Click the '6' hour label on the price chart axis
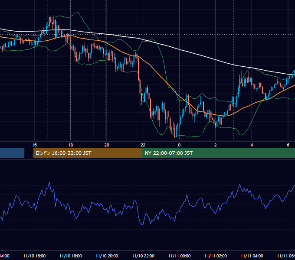Image resolution: width=295 pixels, height=260 pixels. [288, 145]
